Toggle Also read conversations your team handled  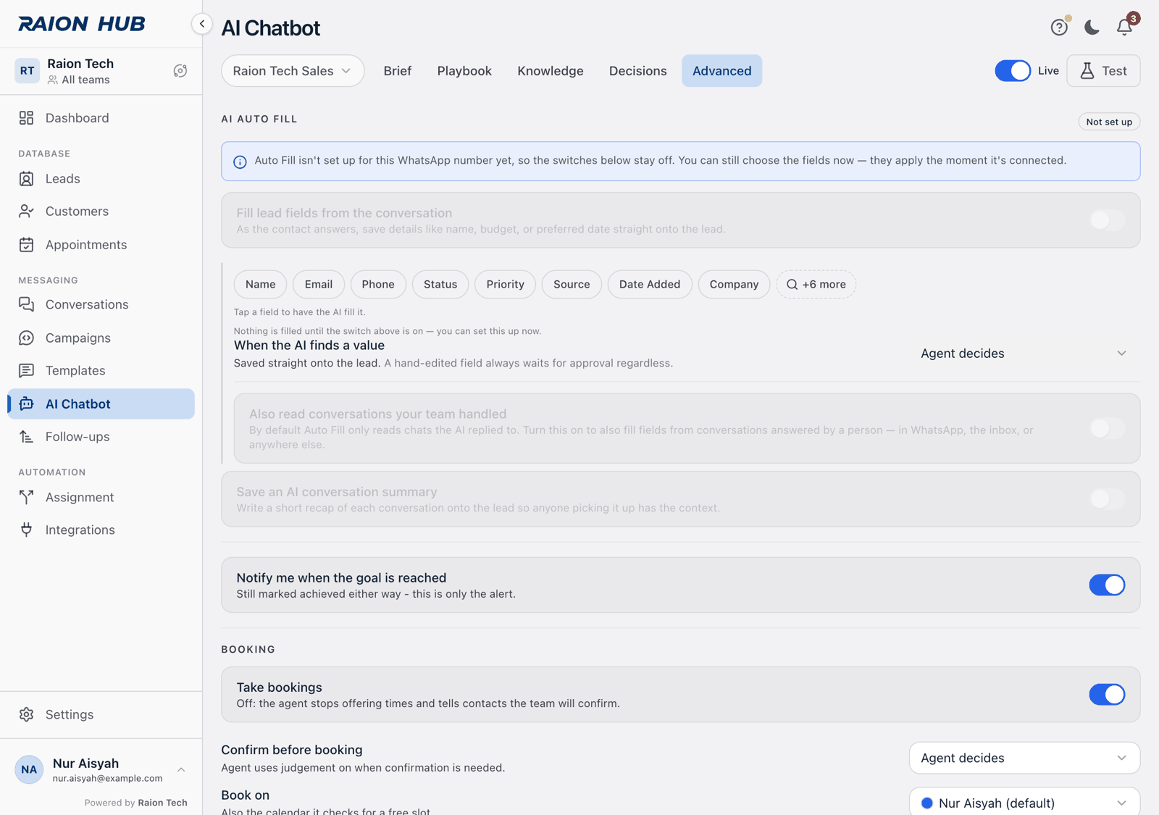pos(1107,428)
